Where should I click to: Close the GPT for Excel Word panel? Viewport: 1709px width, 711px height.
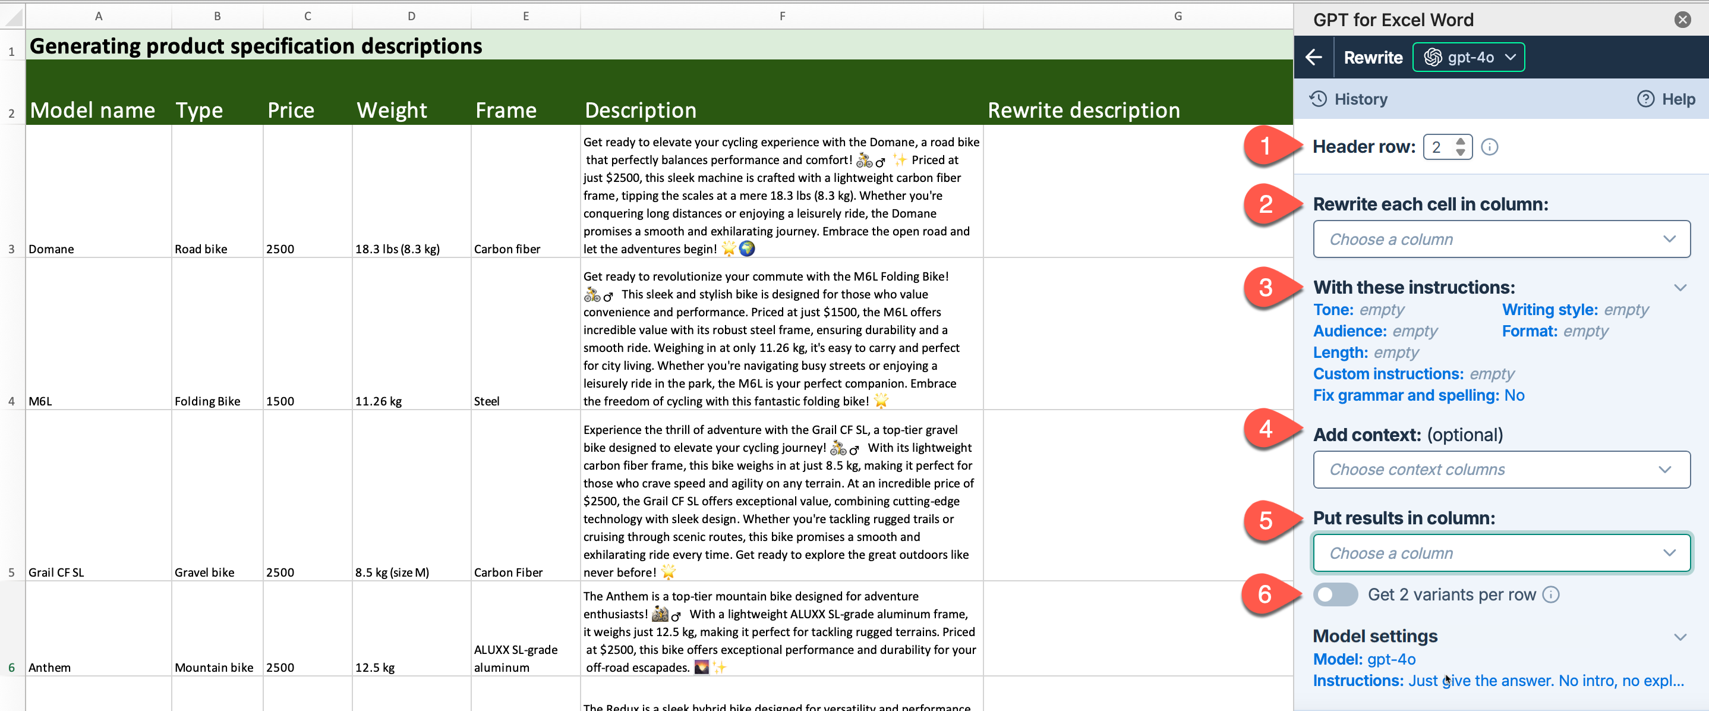(x=1682, y=19)
